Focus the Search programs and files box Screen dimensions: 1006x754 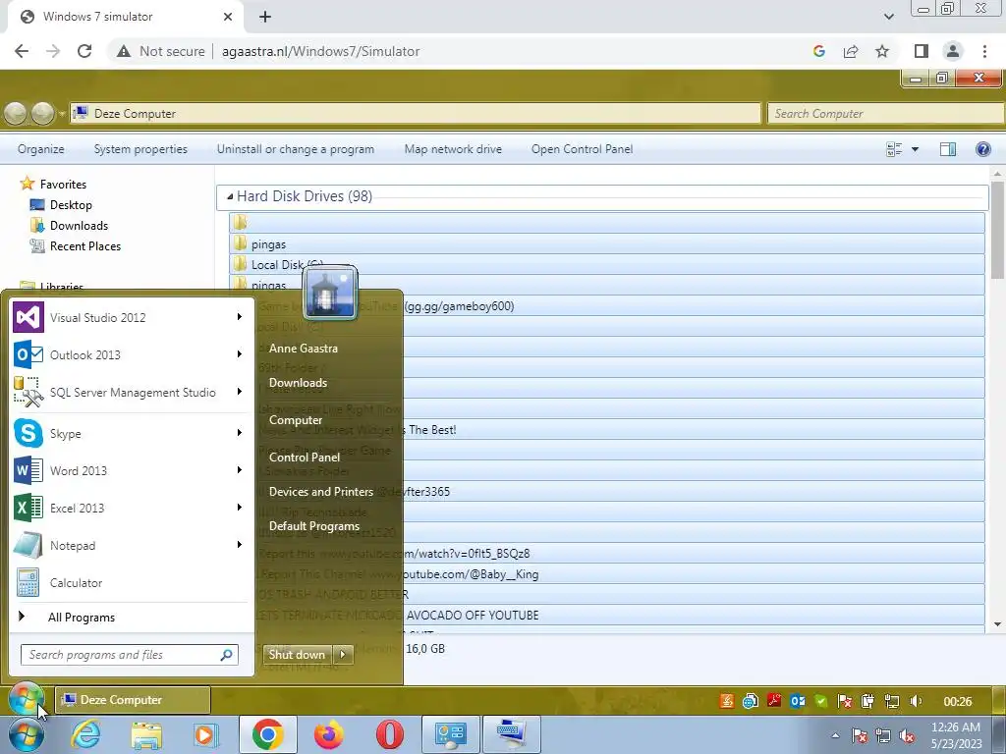point(129,655)
